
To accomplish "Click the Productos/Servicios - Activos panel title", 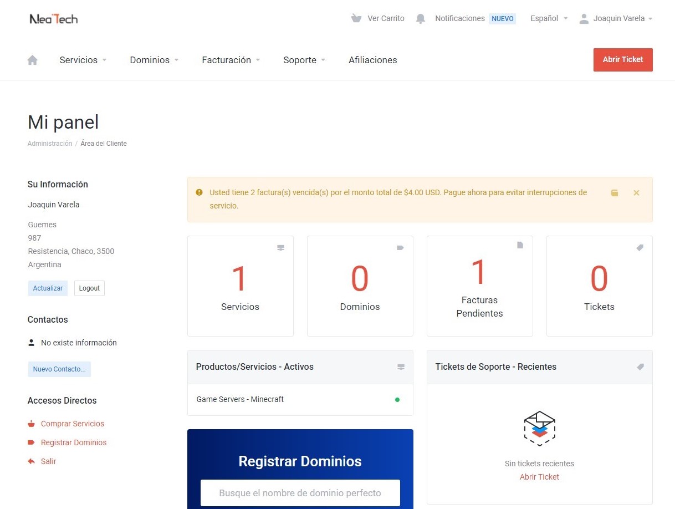I will click(x=255, y=367).
